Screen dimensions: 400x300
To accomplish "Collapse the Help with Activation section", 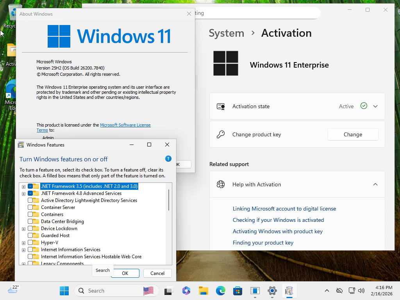I will (x=375, y=184).
